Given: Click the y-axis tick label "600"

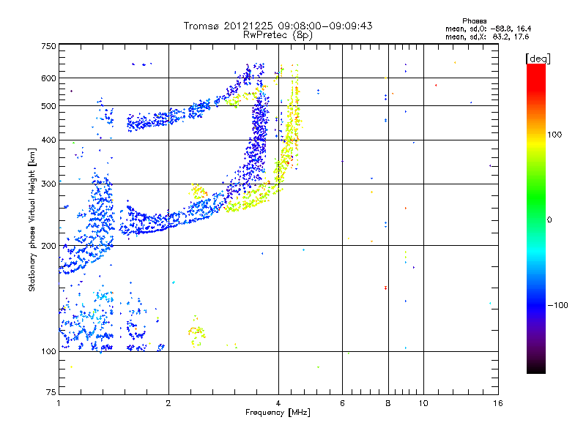Looking at the screenshot, I should point(48,78).
